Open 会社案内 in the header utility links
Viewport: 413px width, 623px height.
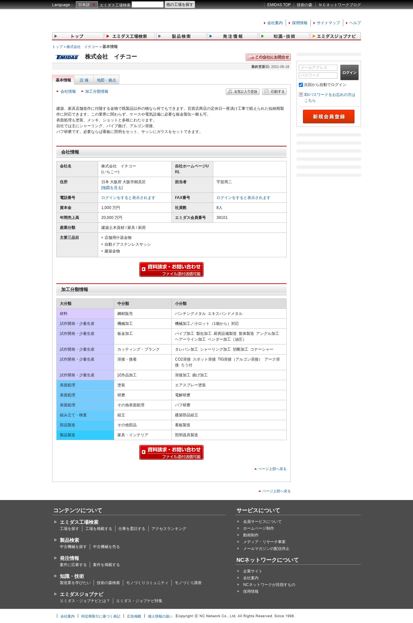point(275,23)
